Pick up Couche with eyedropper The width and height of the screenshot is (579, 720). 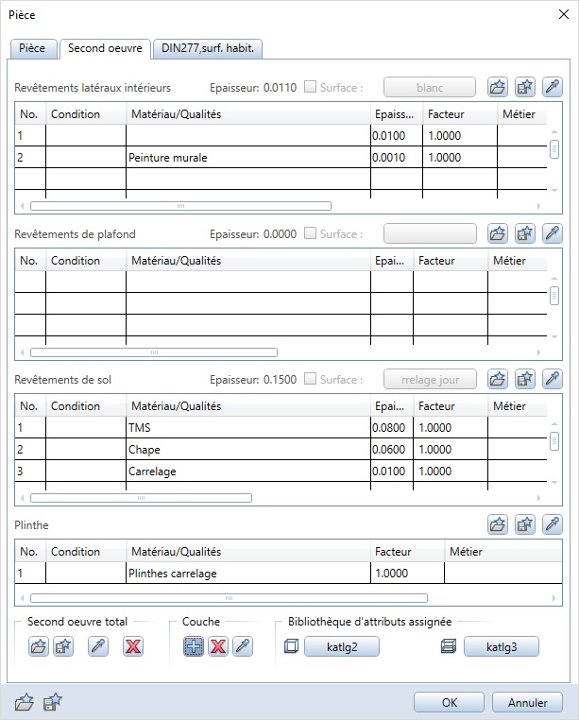point(243,646)
